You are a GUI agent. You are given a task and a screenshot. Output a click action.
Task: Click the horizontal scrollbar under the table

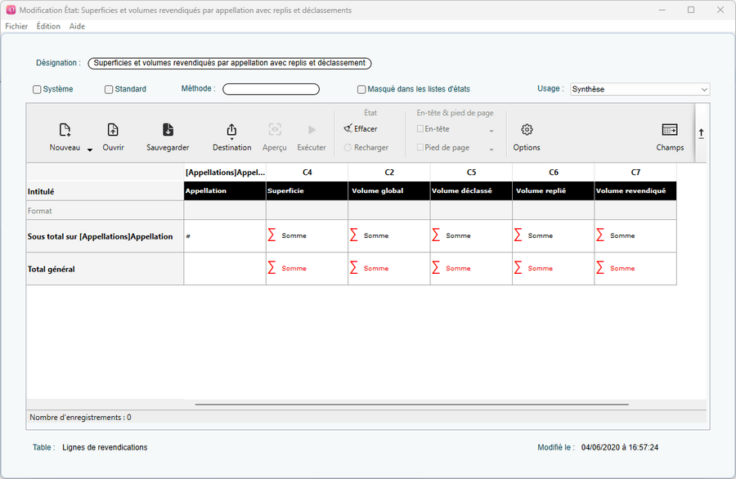(411, 404)
